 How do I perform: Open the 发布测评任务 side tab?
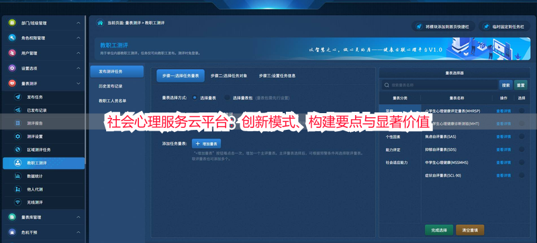point(117,72)
